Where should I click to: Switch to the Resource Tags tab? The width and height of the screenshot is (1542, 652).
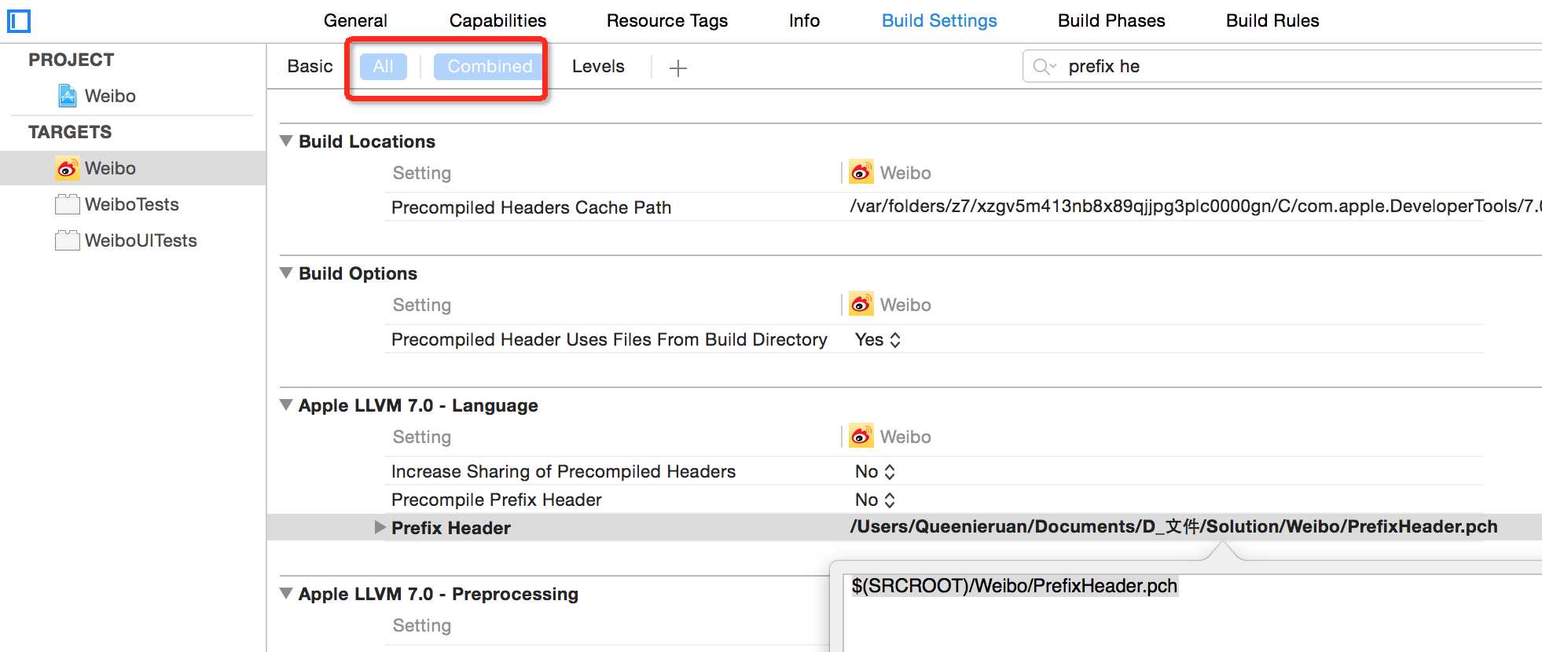point(667,21)
